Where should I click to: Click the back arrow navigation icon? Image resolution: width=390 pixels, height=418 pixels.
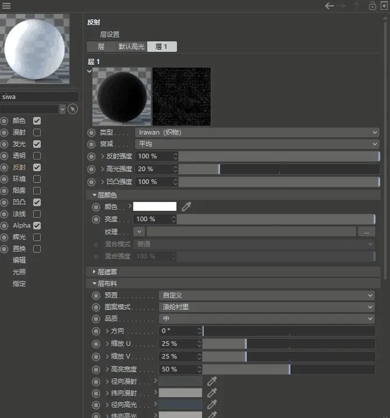coord(329,6)
